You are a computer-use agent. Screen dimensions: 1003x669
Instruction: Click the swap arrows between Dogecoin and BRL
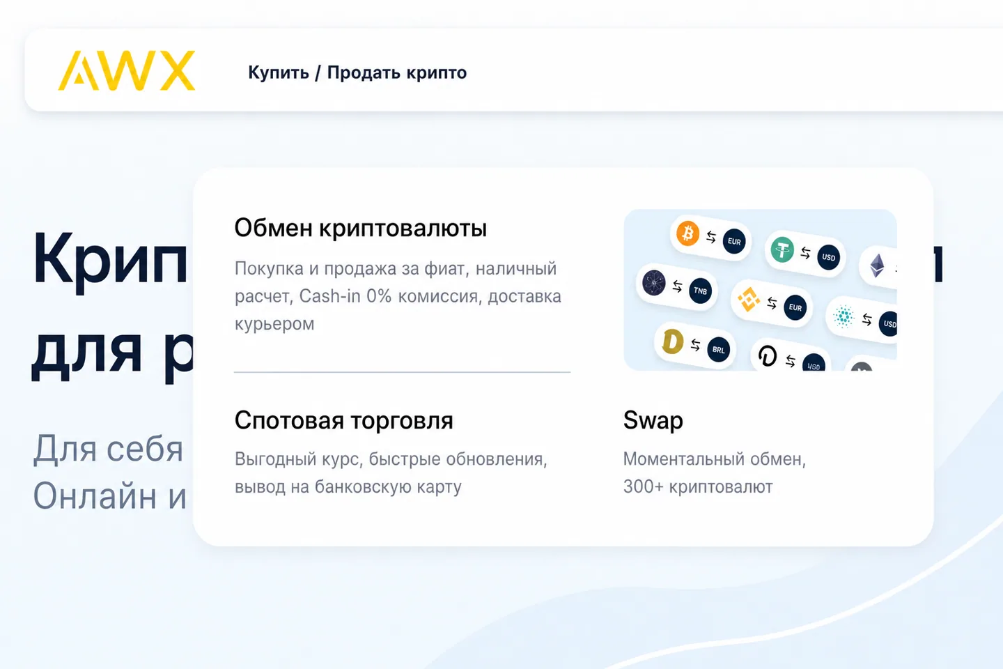(x=695, y=345)
